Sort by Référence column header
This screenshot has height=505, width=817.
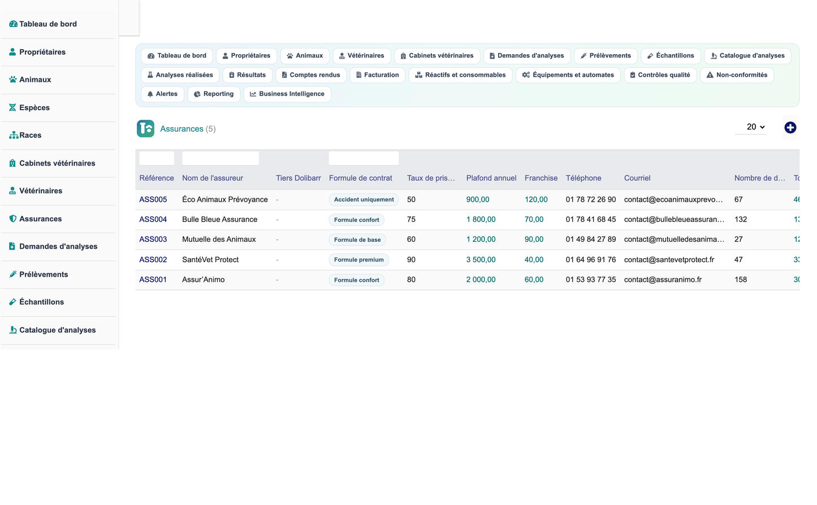157,178
